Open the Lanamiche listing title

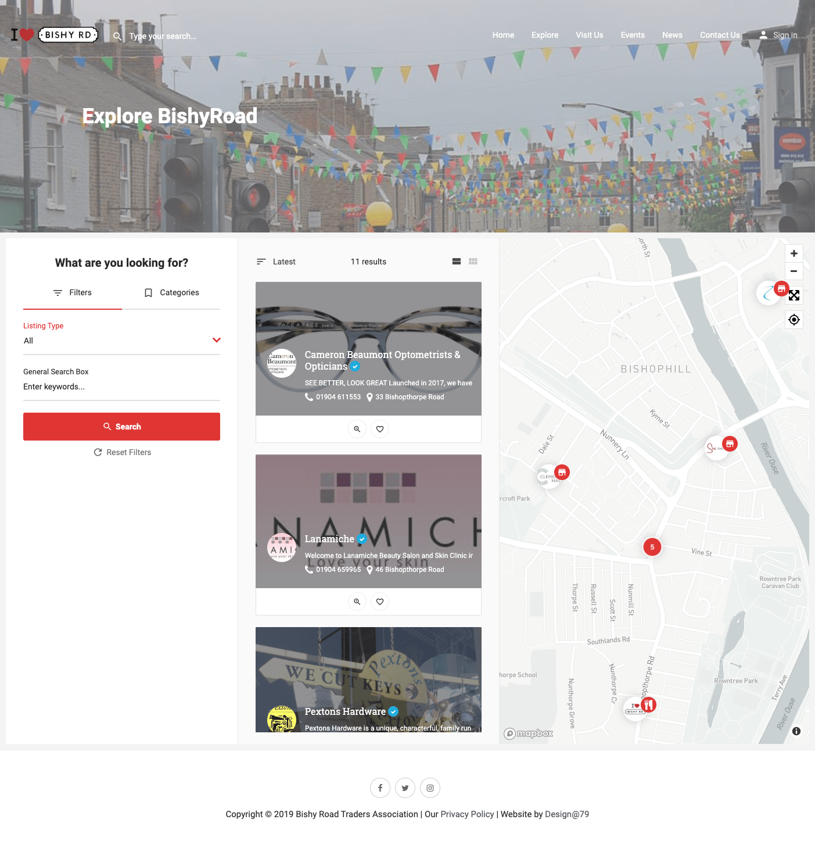(329, 539)
